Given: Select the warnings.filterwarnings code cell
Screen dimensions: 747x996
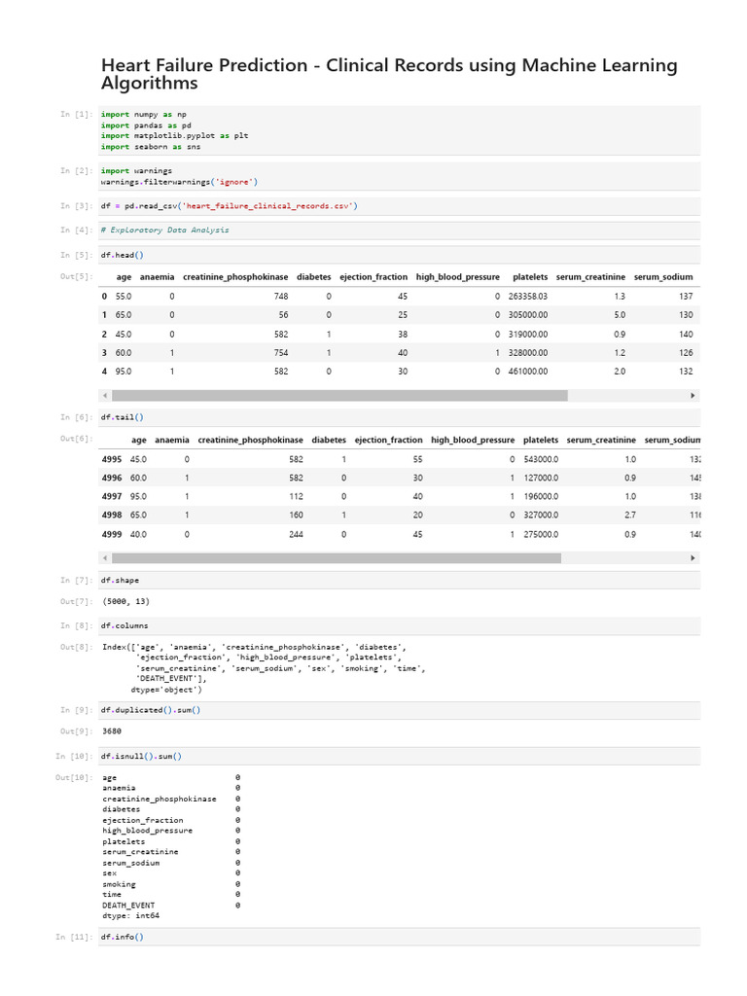Looking at the screenshot, I should (400, 177).
